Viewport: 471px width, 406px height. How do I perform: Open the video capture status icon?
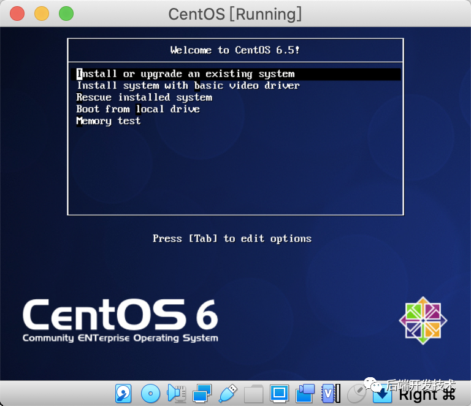(305, 393)
